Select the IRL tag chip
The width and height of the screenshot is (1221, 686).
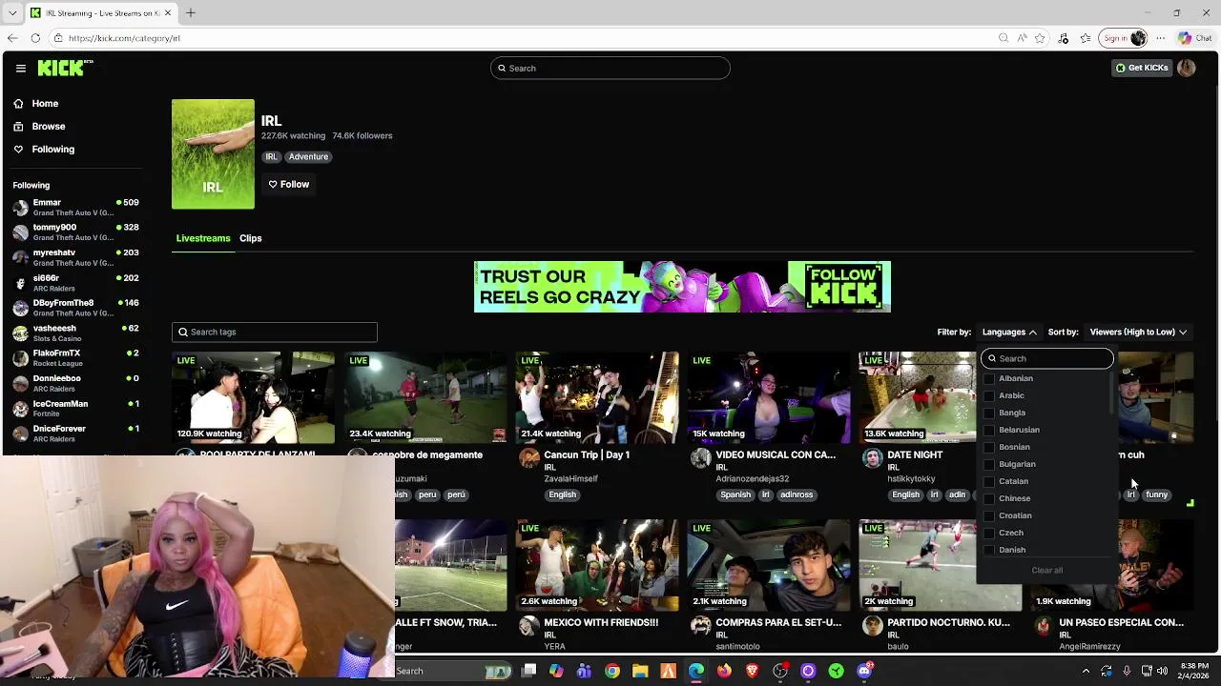tap(271, 156)
